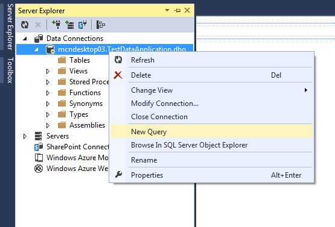Screen dimensions: 335x227
Task: Open the Server Explorer window options dropdown arrow
Action: [x=167, y=10]
